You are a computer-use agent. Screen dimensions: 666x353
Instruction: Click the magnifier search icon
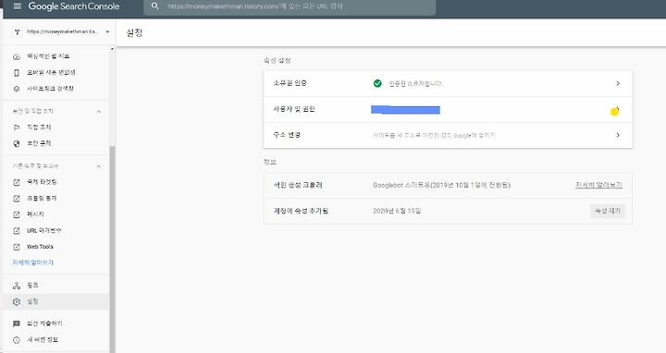point(155,6)
